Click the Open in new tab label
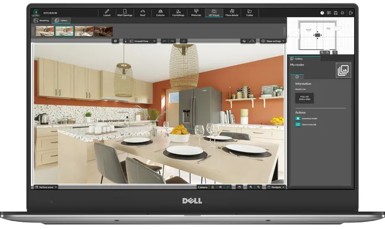The height and width of the screenshot is (229, 385). point(309,124)
